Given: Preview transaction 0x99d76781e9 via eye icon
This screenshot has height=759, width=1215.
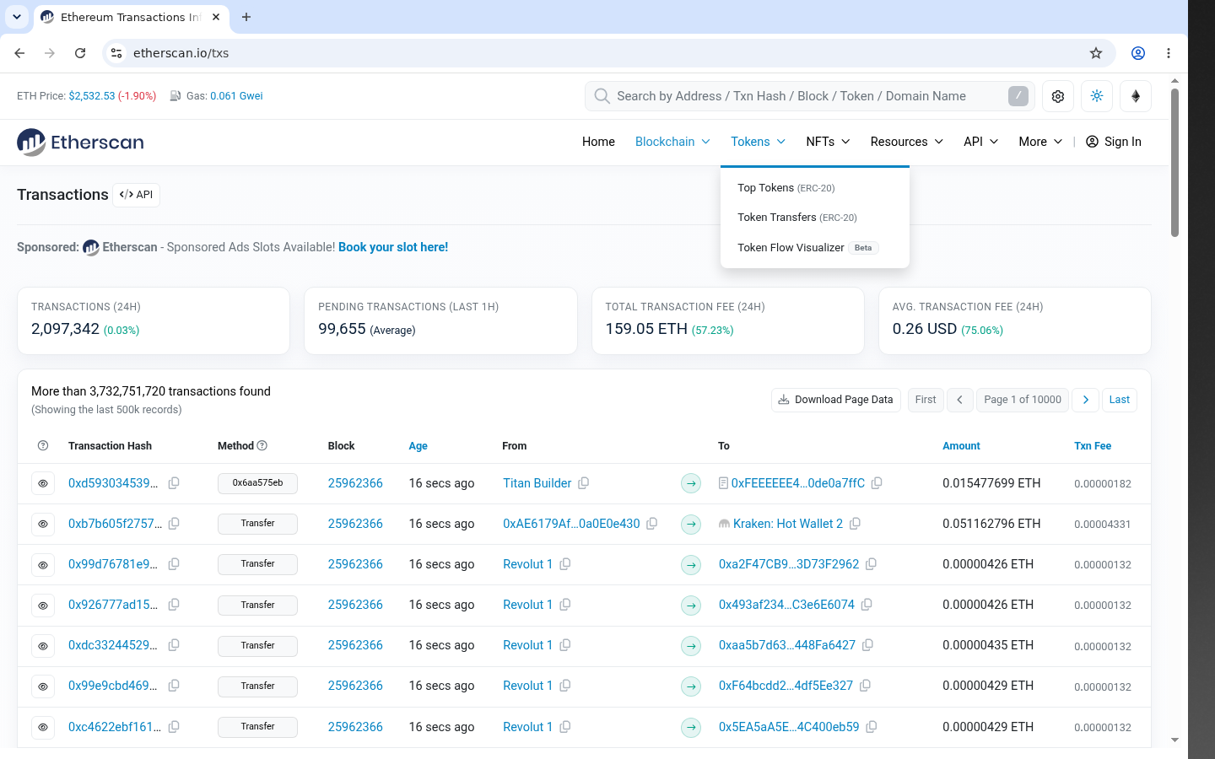Looking at the screenshot, I should [43, 564].
